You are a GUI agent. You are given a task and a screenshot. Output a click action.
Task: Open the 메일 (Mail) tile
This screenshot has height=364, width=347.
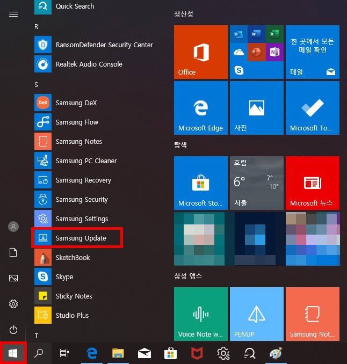tap(313, 52)
